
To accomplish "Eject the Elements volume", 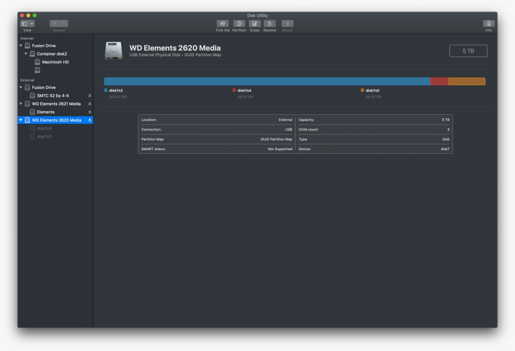I will 90,112.
